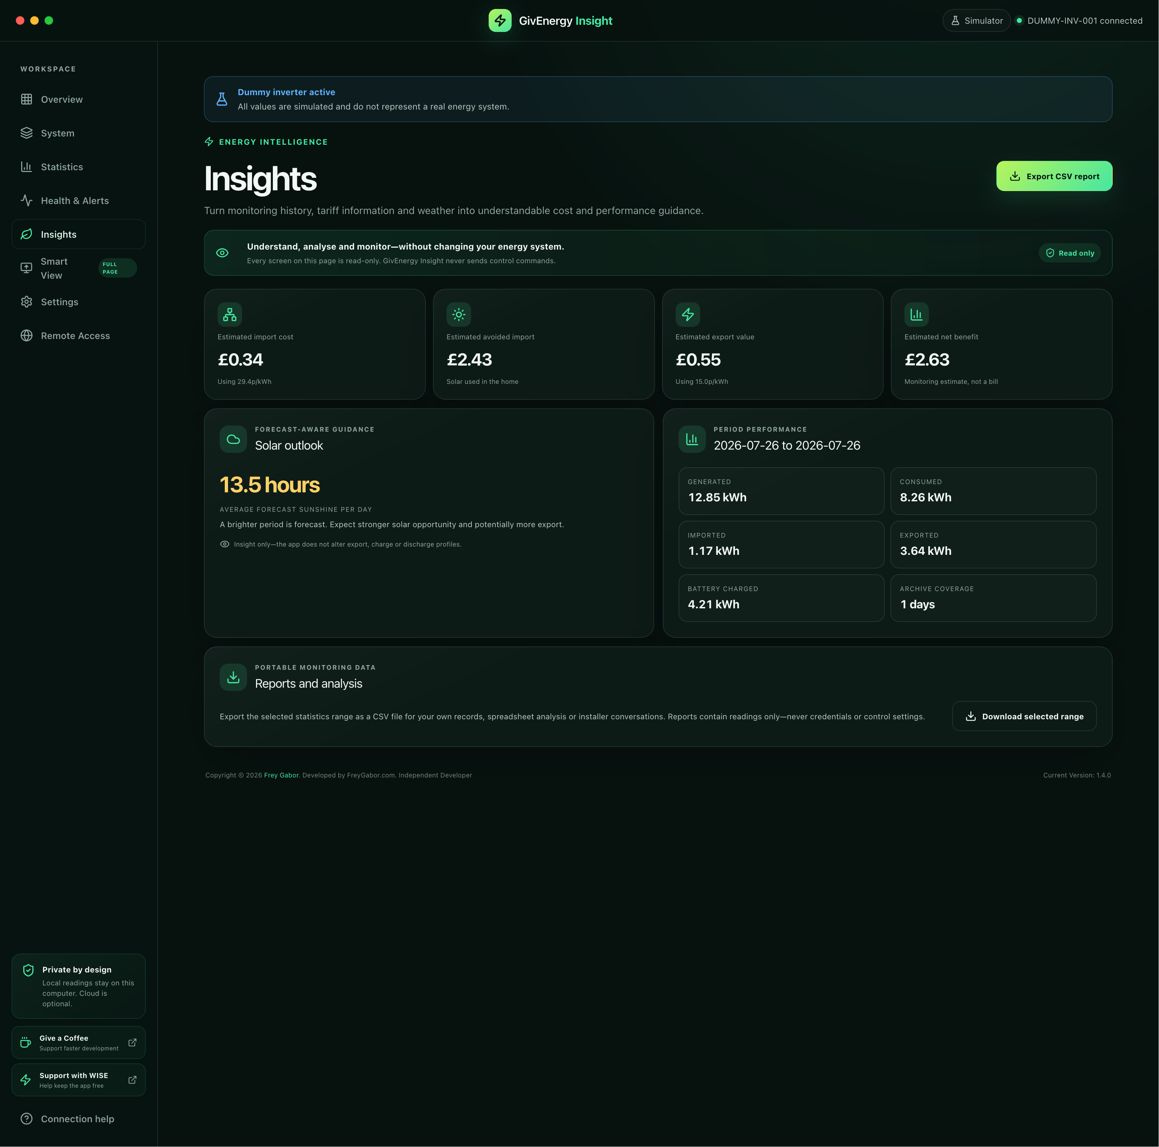Click the Overview grid icon in sidebar
Image resolution: width=1159 pixels, height=1147 pixels.
pos(27,99)
